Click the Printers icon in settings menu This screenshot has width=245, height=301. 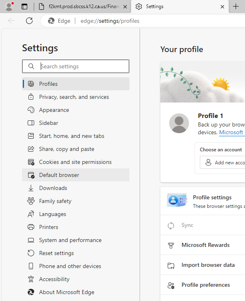[31, 227]
